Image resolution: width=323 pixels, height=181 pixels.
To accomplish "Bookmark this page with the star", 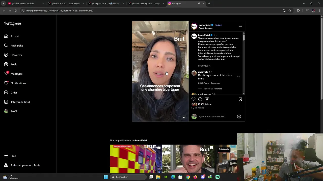I will pos(290,11).
